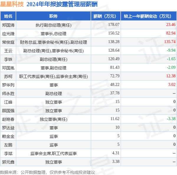
Task: Click salary value 138.28
Action: tap(114, 42)
